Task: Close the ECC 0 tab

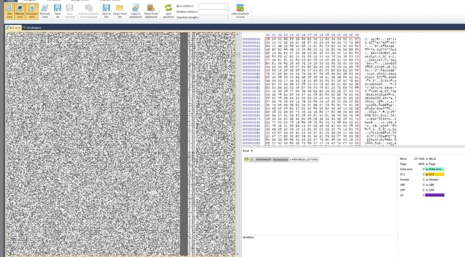Action: pyautogui.click(x=19, y=28)
